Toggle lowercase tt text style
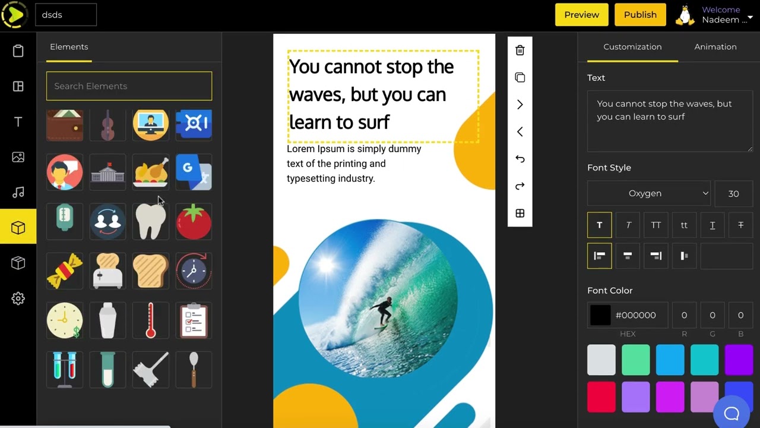The height and width of the screenshot is (428, 760). pyautogui.click(x=684, y=225)
